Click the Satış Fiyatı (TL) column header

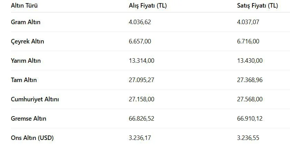pos(258,6)
